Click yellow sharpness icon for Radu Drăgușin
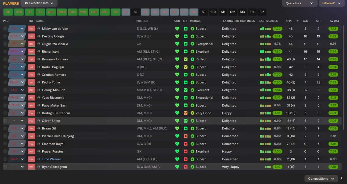 point(186,67)
